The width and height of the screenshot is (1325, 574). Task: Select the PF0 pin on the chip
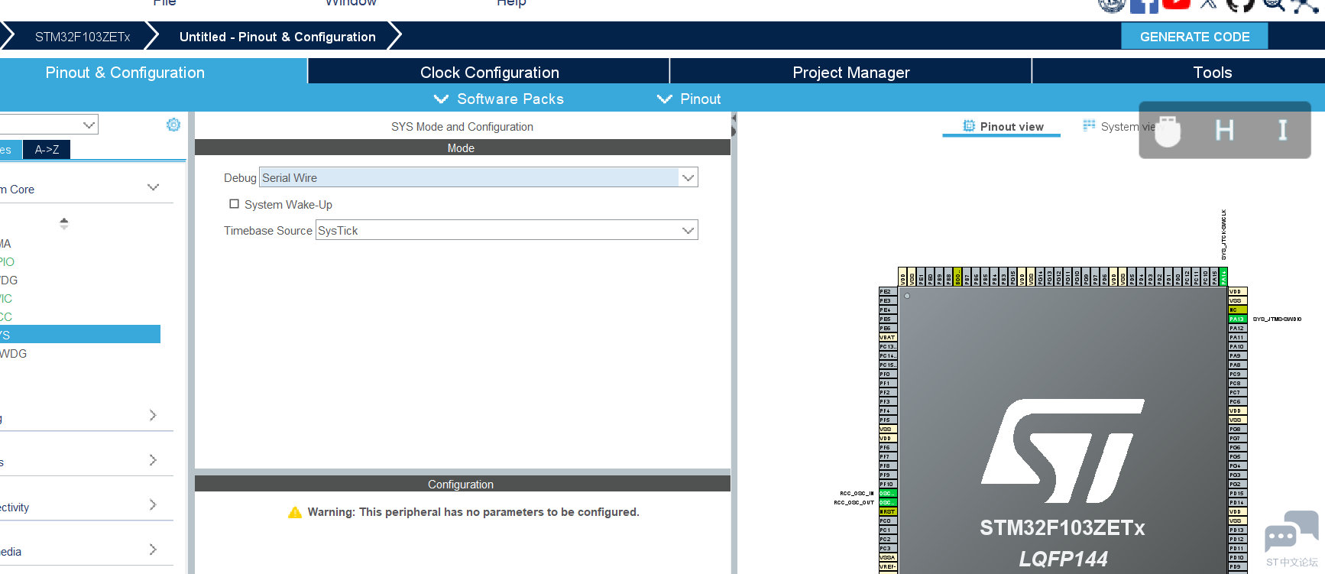click(888, 374)
